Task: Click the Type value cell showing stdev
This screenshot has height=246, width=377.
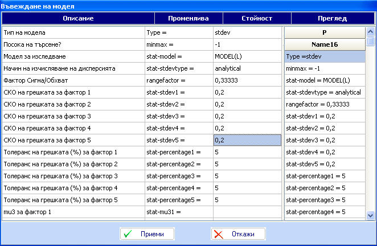Action: pos(247,33)
